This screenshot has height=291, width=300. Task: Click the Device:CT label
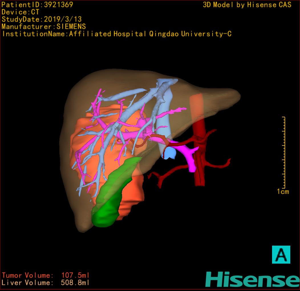[x=20, y=12]
